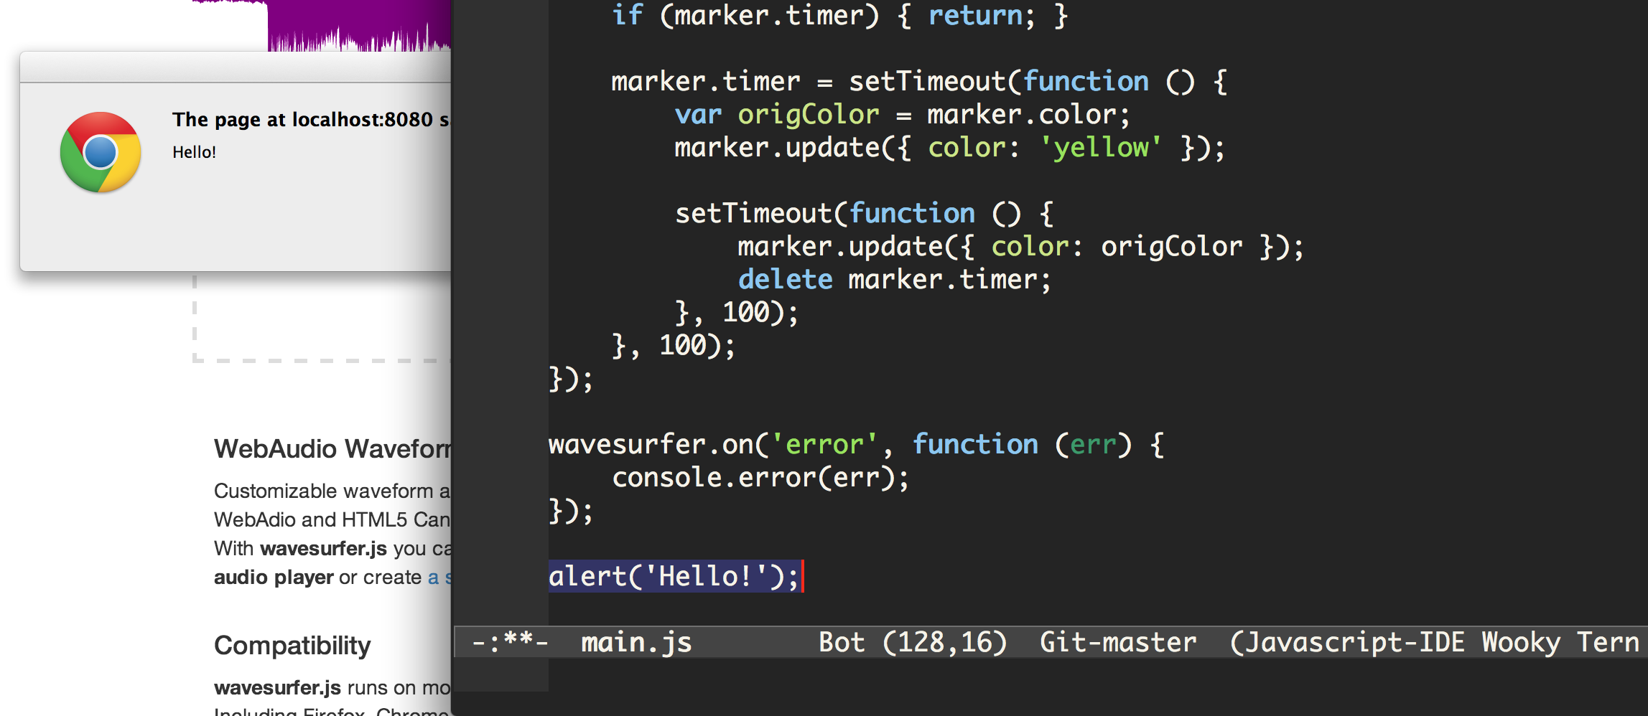Click the bold 'wavesurfer.js' in With sentence

point(323,548)
